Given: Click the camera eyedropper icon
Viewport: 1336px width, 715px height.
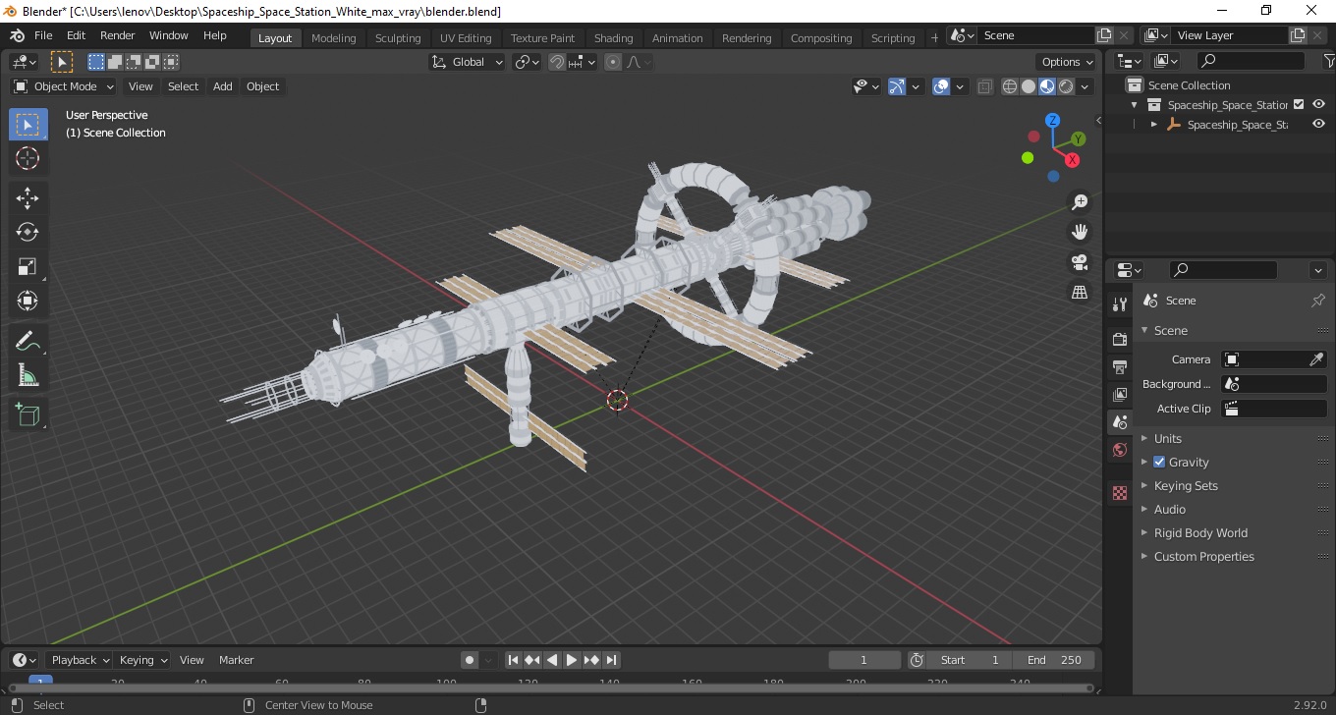Looking at the screenshot, I should click(x=1316, y=359).
